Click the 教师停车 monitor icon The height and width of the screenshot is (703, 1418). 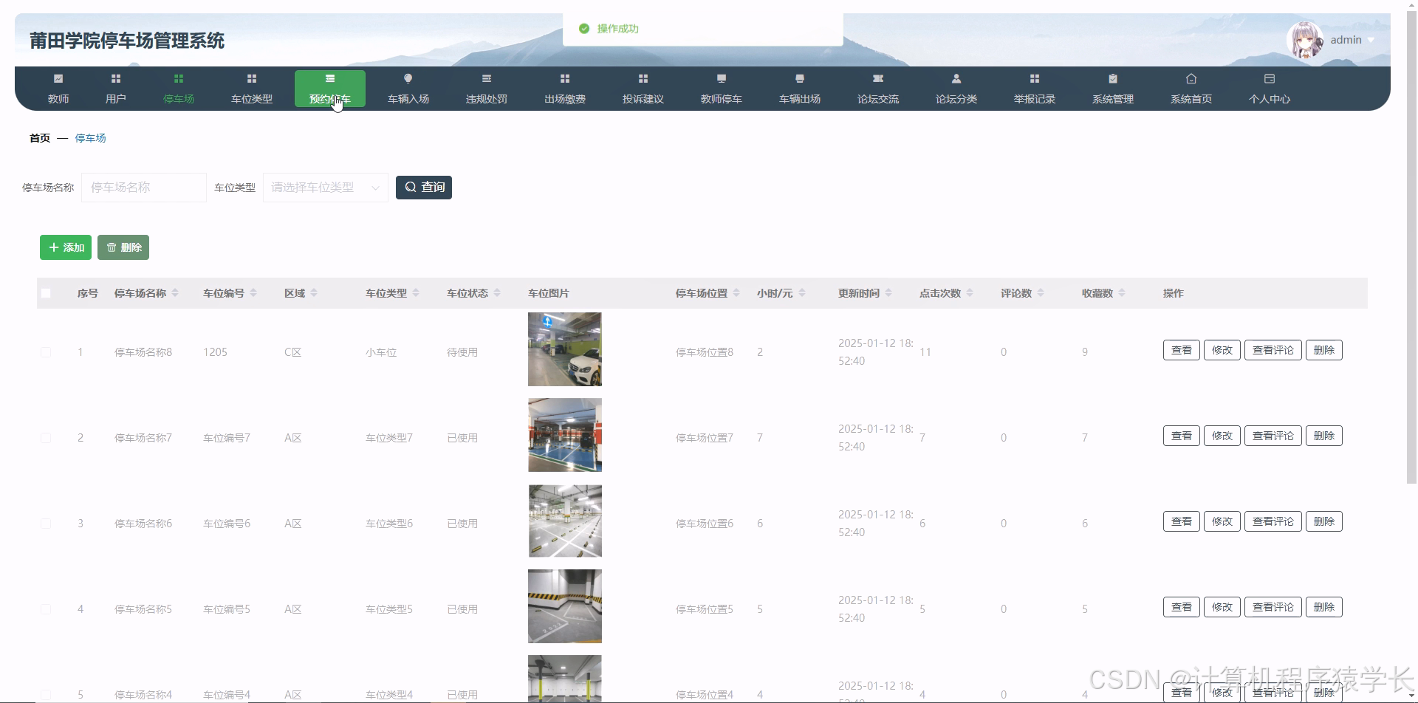coord(722,78)
